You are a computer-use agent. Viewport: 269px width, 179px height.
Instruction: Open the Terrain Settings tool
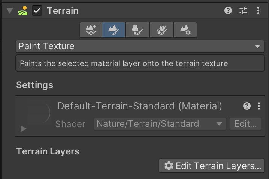[185, 29]
